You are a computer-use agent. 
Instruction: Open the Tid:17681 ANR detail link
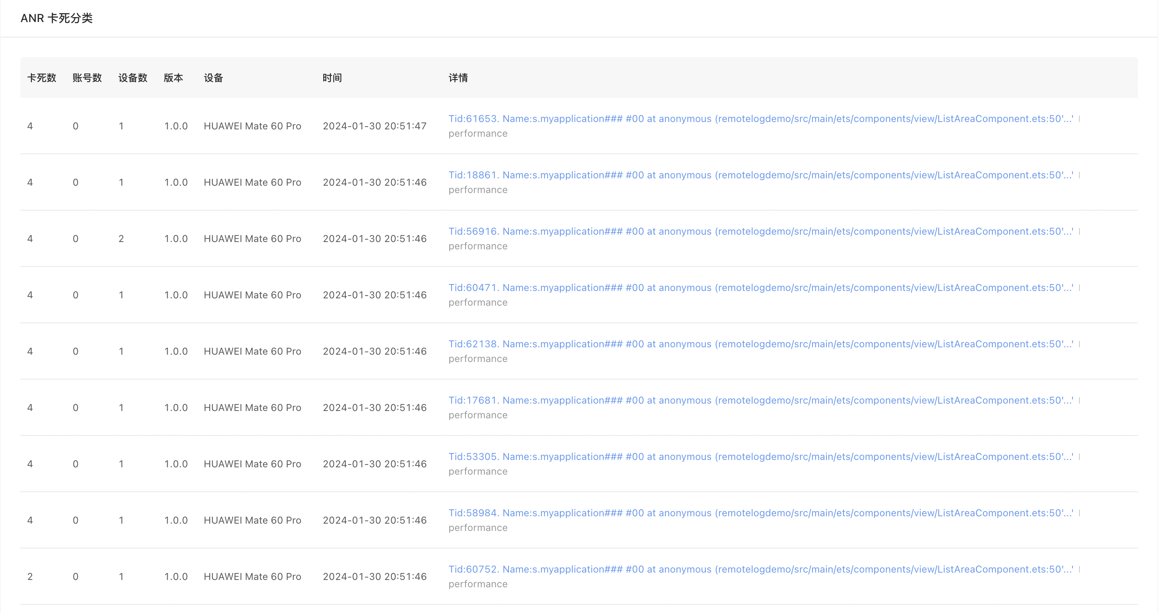[761, 401]
